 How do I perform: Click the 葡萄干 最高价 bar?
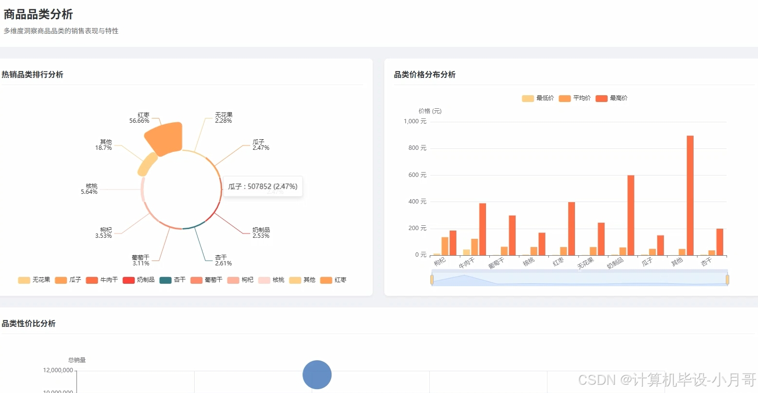(x=512, y=235)
